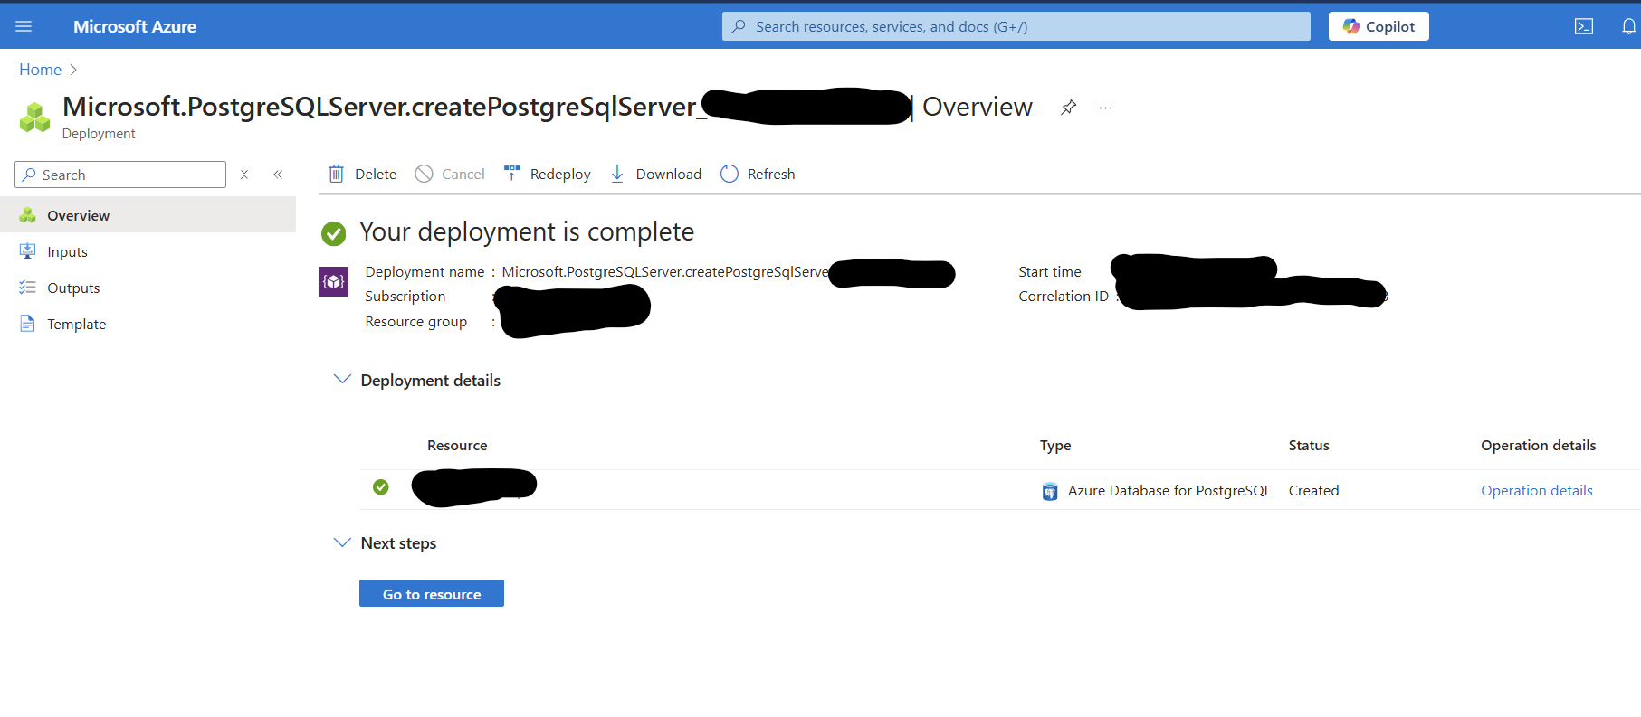Screen dimensions: 1641x717
Task: Click the Overview sidebar icon
Action: pyautogui.click(x=28, y=215)
